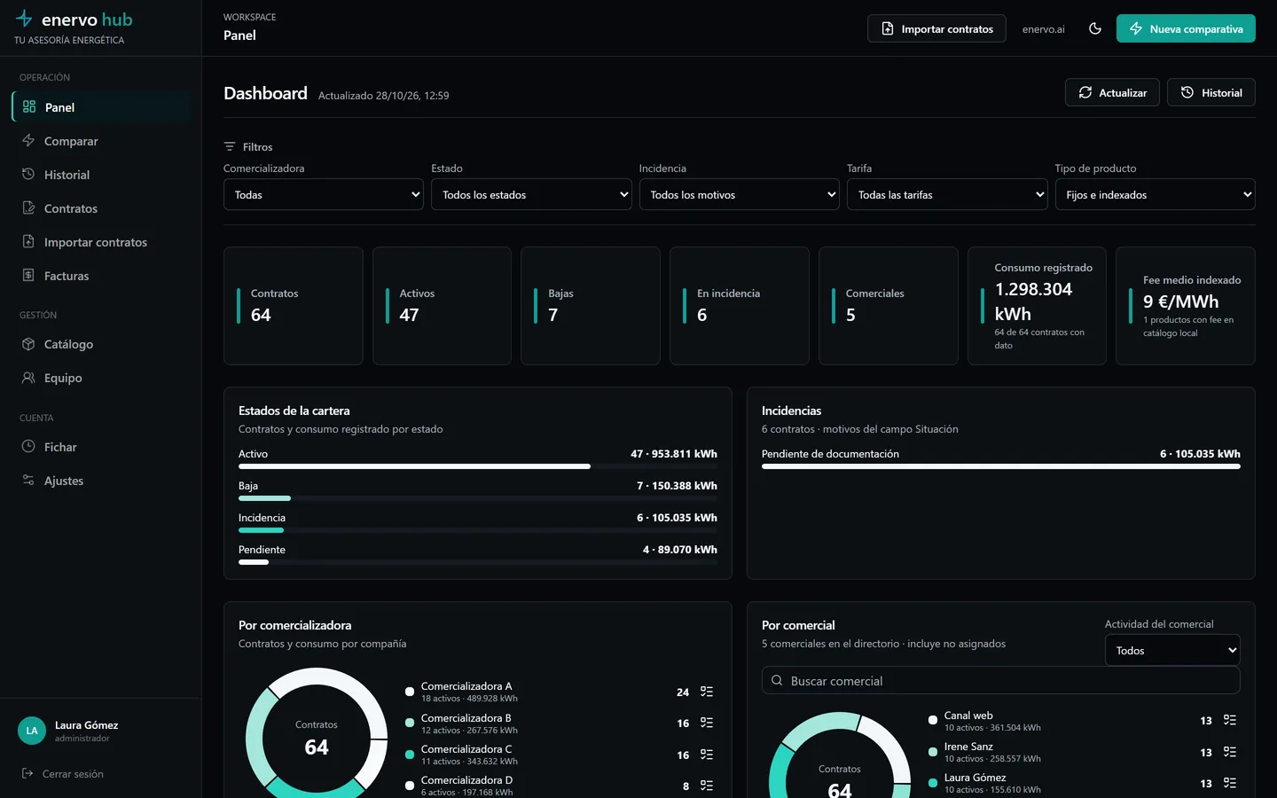1277x798 pixels.
Task: Expand the Incidencia motivos dropdown
Action: pos(740,194)
